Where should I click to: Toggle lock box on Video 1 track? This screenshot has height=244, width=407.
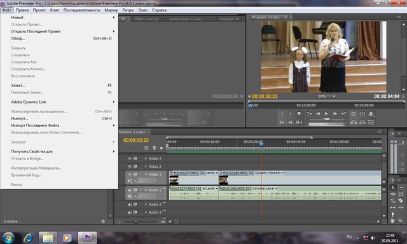coord(141,174)
